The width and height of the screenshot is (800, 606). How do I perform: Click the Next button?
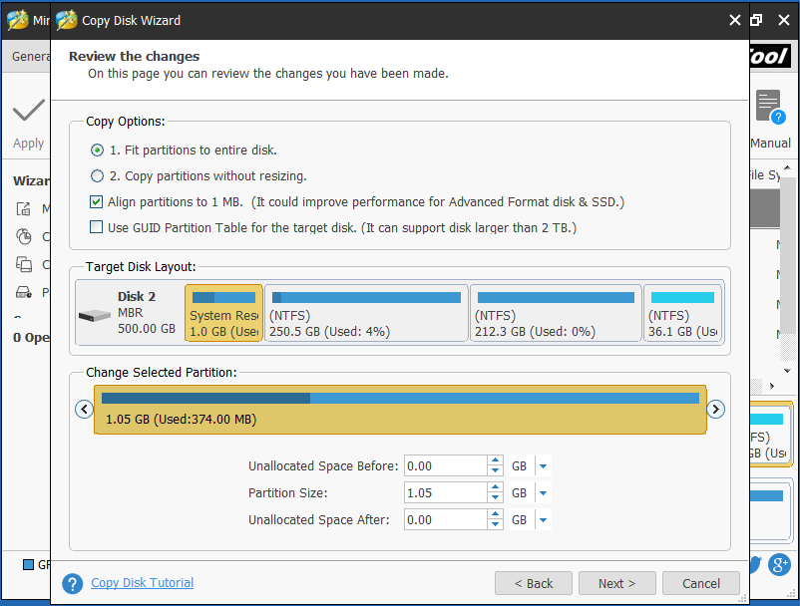coord(616,583)
